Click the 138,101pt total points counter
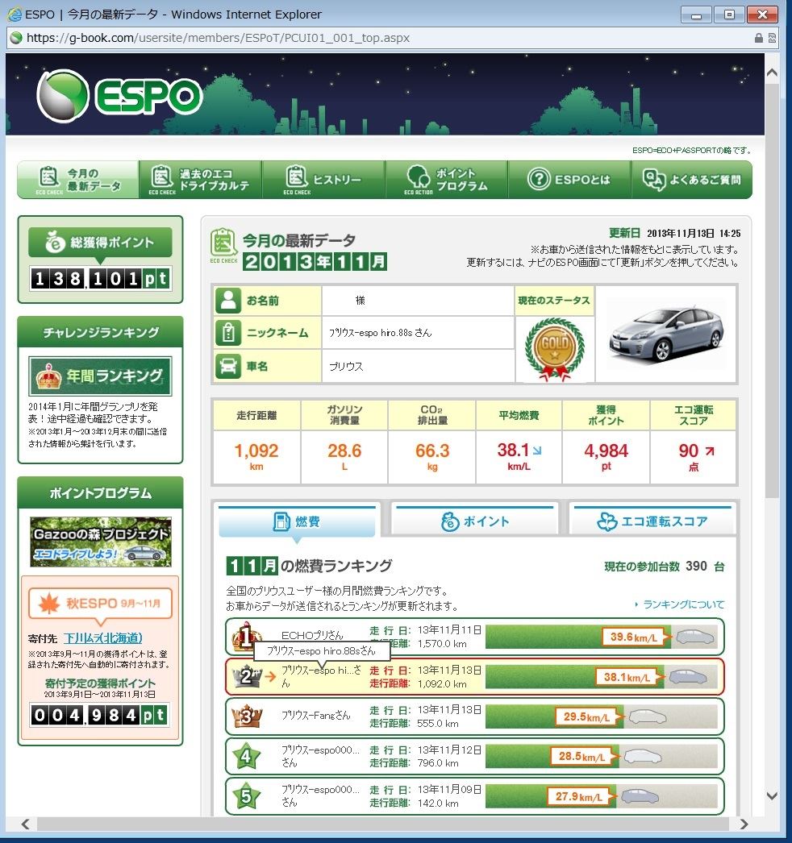 click(101, 279)
